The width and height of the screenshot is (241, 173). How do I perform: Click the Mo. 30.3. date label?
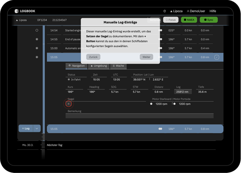[x=28, y=145]
